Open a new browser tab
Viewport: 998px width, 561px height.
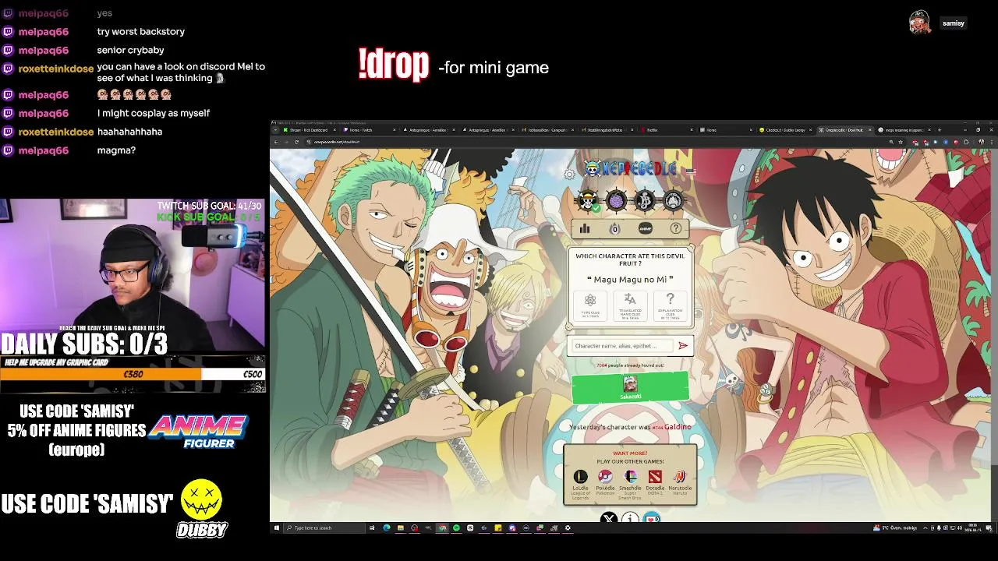(x=940, y=130)
